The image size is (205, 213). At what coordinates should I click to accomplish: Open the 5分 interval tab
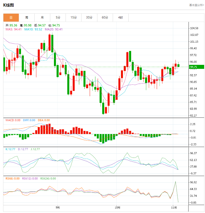(x=58, y=18)
